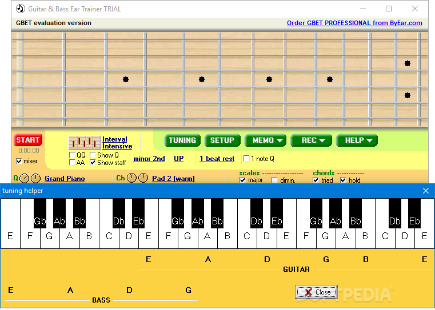This screenshot has height=310, width=435.
Task: Enable the Show Q checkbox
Action: click(x=93, y=155)
